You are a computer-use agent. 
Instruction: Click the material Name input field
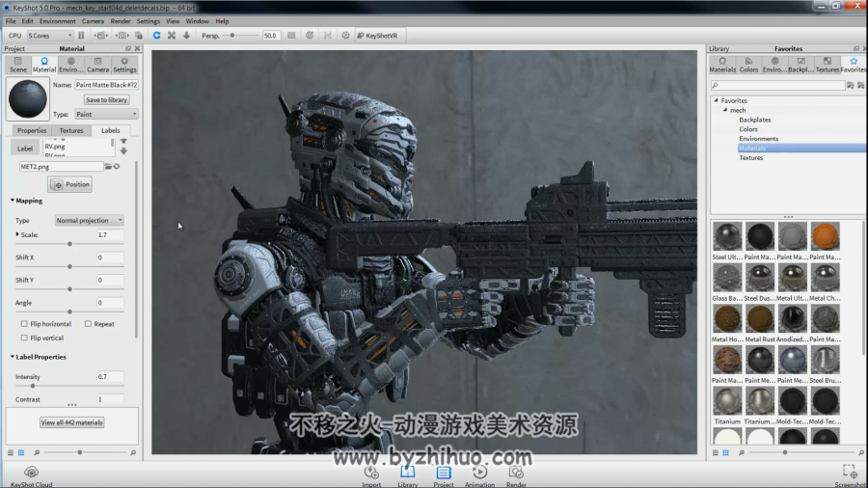tap(106, 85)
